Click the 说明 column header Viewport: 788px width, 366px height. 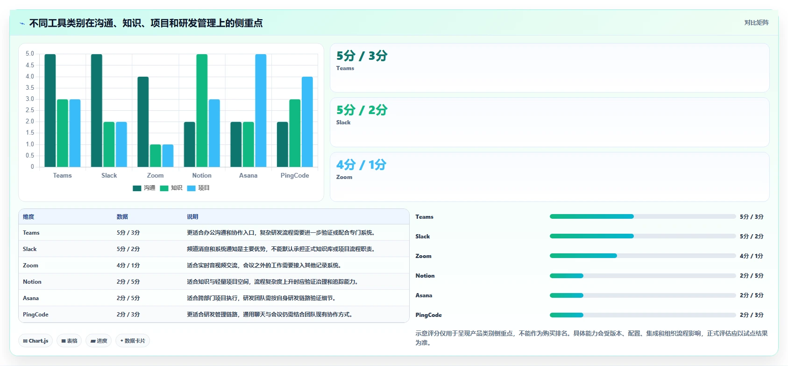192,217
